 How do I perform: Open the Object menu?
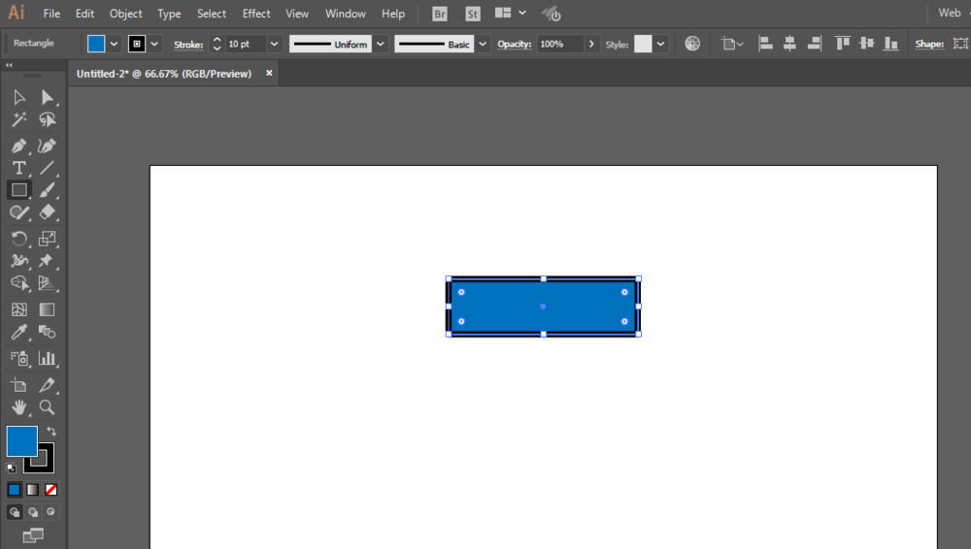point(125,14)
